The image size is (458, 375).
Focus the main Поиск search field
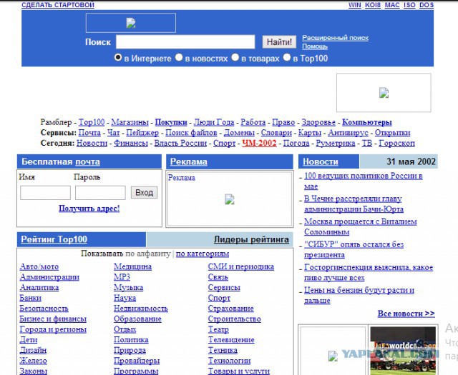pos(185,41)
